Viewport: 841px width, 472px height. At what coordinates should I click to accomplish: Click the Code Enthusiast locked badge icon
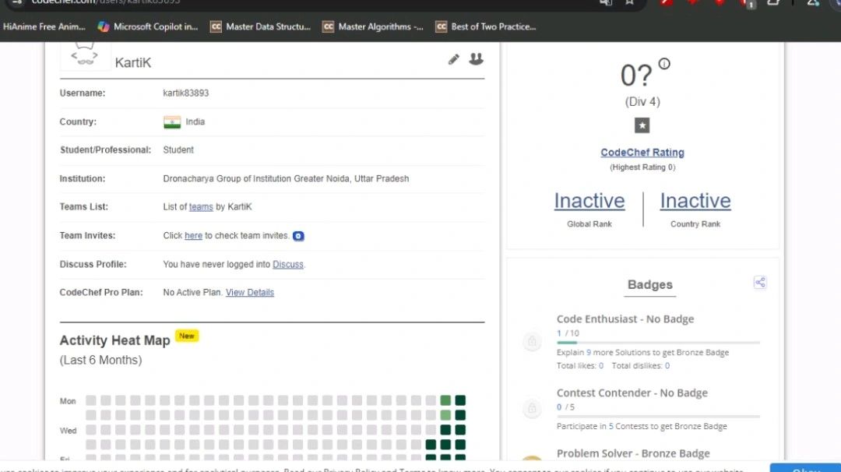(x=532, y=341)
